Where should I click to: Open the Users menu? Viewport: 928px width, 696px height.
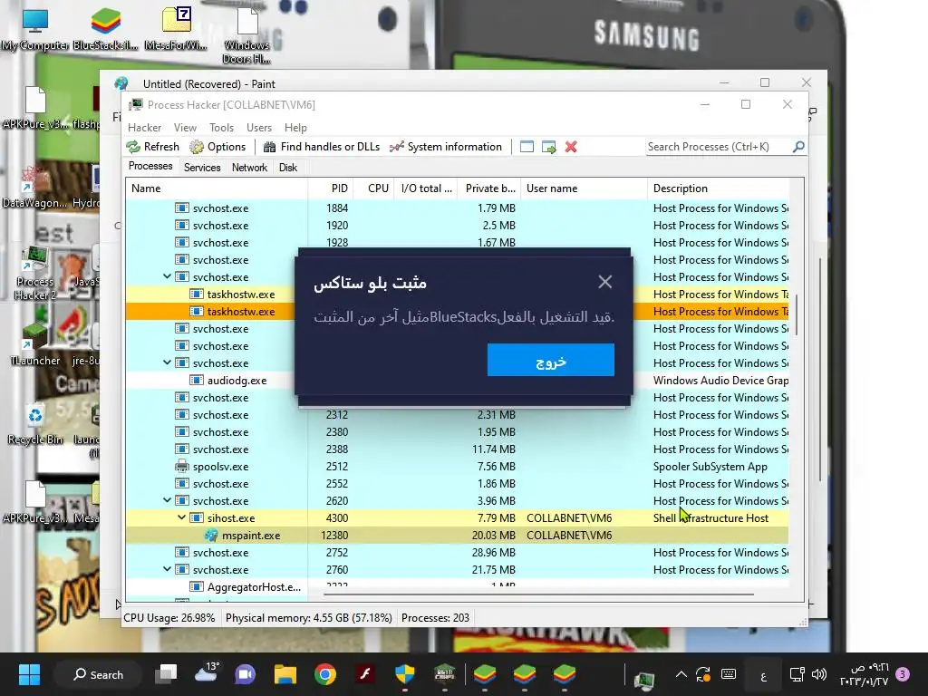click(259, 128)
